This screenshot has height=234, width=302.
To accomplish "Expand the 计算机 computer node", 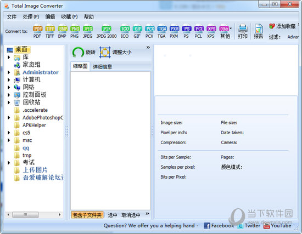I will pyautogui.click(x=9, y=79).
